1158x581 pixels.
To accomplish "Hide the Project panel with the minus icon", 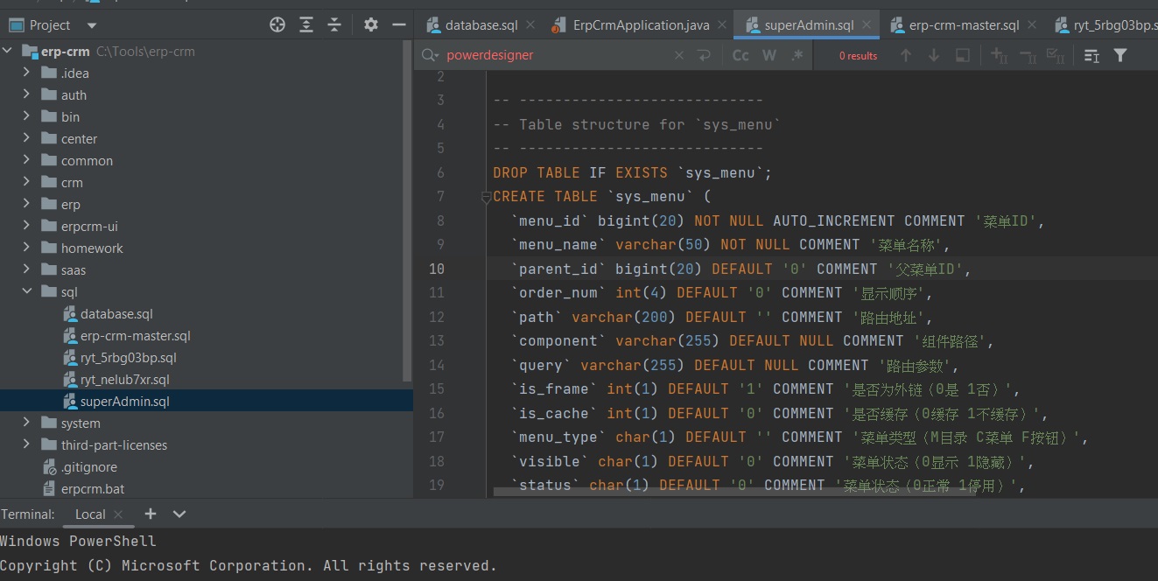I will [x=399, y=25].
